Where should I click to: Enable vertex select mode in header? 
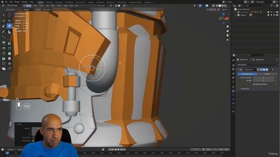(24, 6)
